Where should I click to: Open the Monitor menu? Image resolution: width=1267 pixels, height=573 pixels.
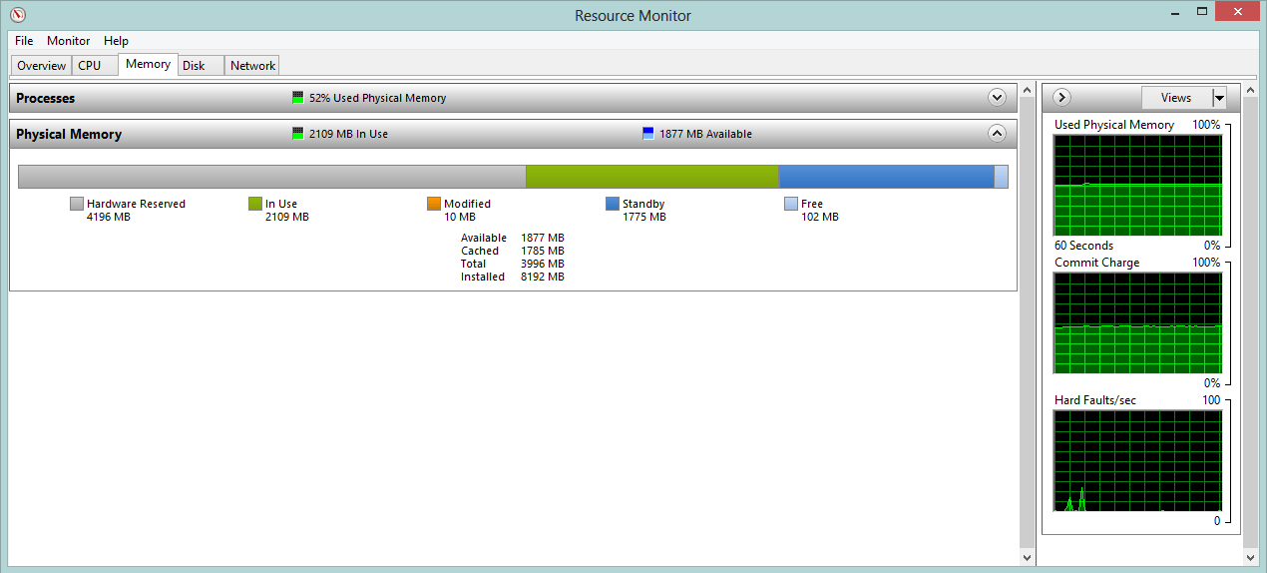(x=69, y=41)
